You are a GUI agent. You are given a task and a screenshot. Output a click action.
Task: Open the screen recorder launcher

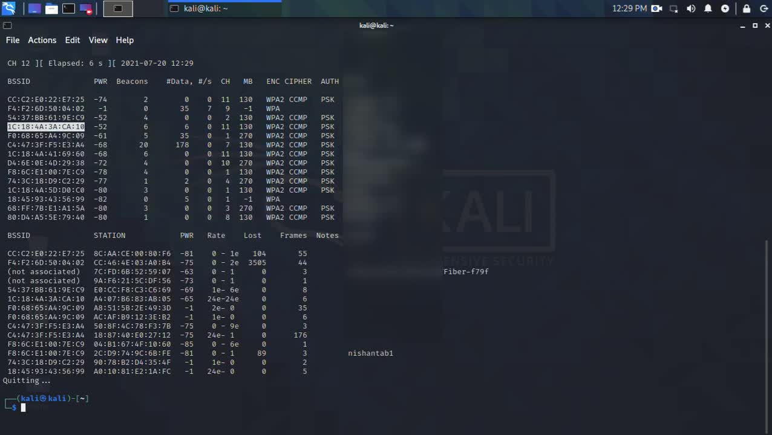click(86, 8)
